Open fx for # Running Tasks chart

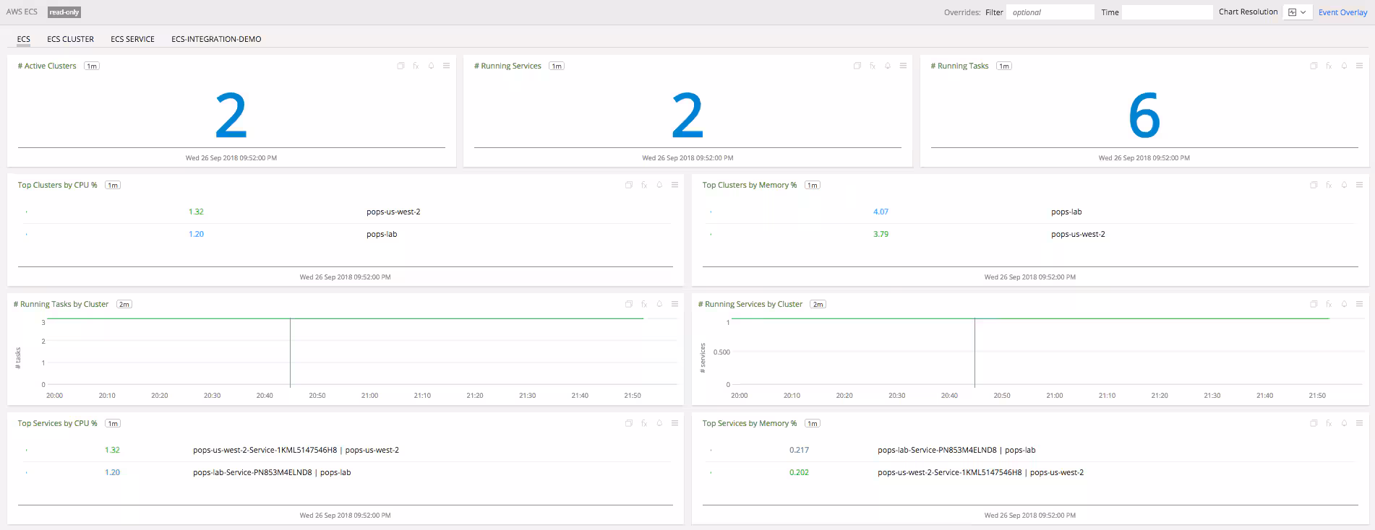[x=1329, y=66]
